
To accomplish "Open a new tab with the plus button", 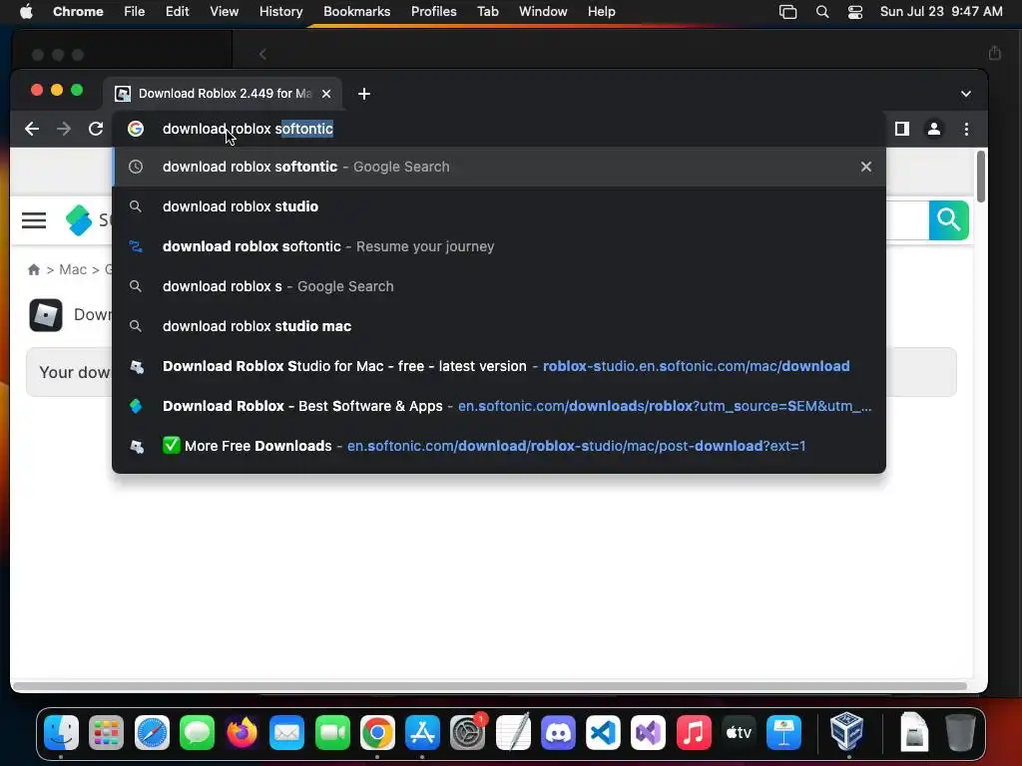I will (364, 94).
